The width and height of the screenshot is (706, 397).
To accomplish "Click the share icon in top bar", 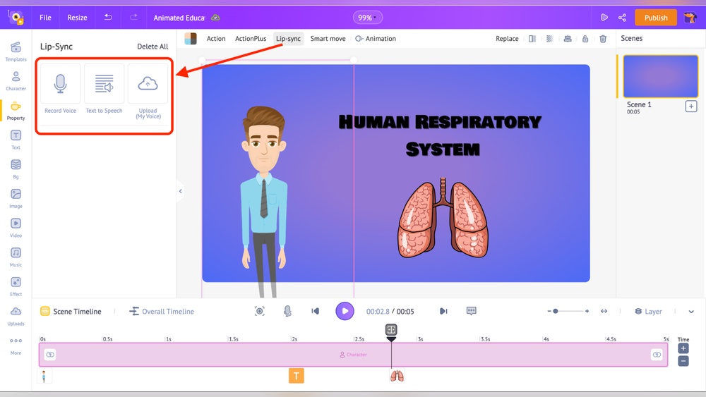I will tap(622, 18).
